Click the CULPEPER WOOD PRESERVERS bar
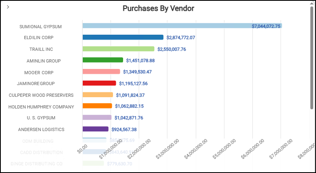 (x=98, y=95)
